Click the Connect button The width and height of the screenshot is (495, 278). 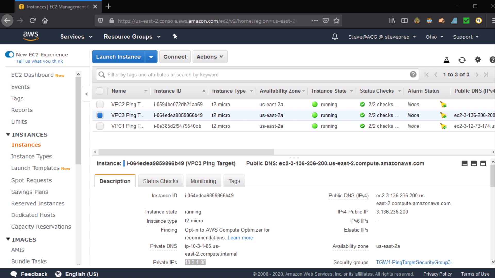175,57
